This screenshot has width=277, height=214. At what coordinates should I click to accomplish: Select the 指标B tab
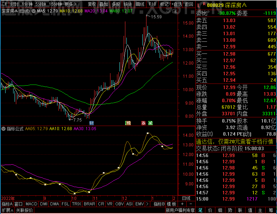click(159, 204)
